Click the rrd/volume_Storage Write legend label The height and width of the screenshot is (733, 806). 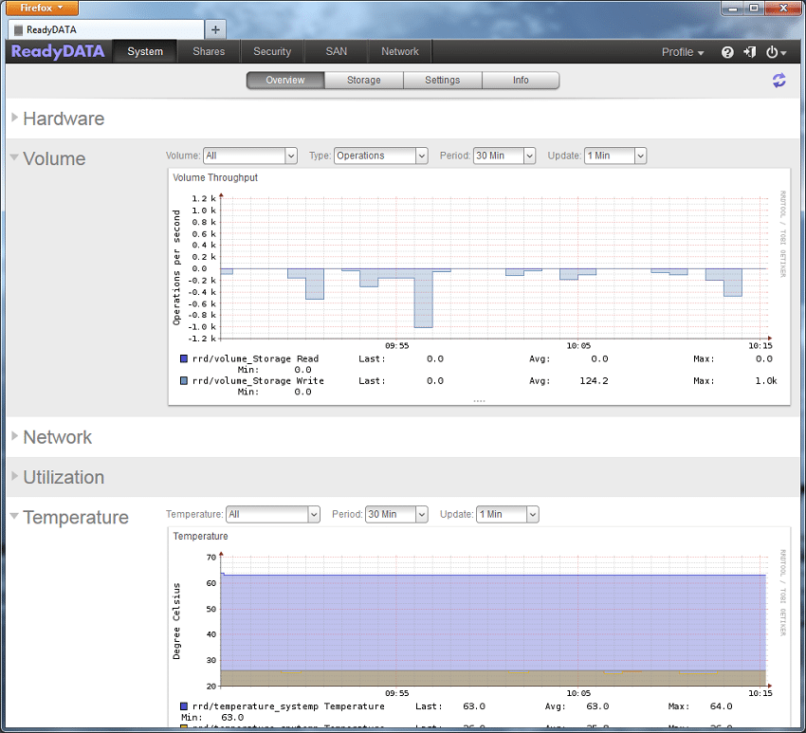(258, 381)
